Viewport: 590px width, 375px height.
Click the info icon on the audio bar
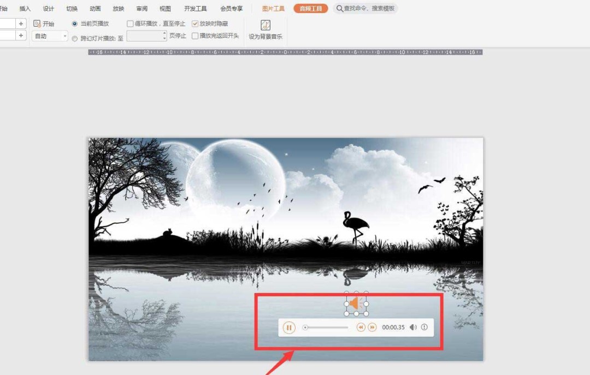[424, 327]
